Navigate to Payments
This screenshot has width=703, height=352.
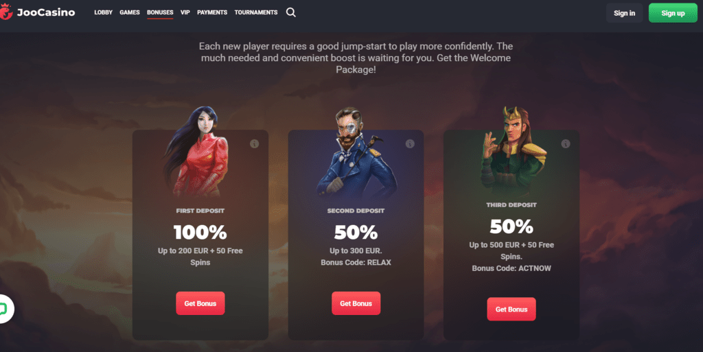click(x=212, y=12)
